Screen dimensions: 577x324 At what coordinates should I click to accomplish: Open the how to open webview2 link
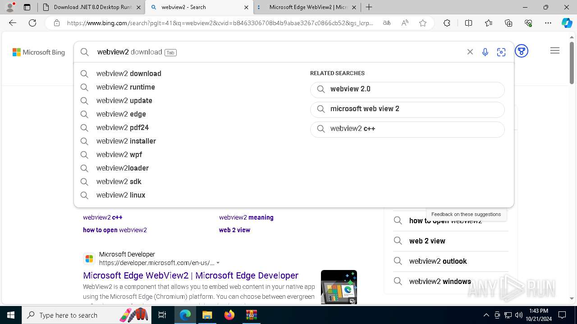click(114, 230)
